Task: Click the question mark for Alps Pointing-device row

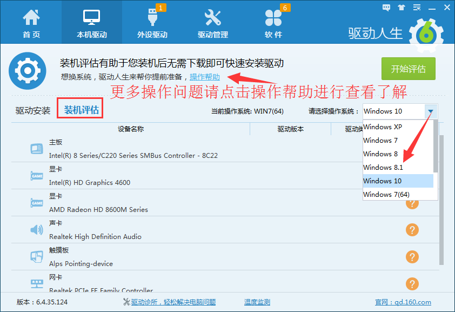Action: [x=412, y=257]
